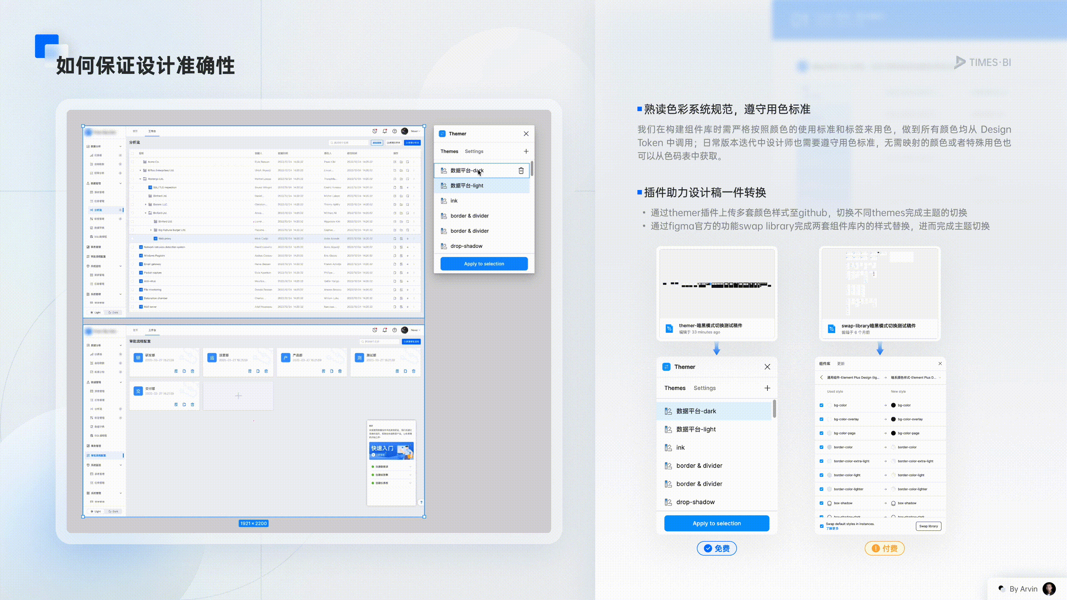Delete the 数据平台-dark theme via trash icon
Image resolution: width=1067 pixels, height=600 pixels.
(521, 170)
